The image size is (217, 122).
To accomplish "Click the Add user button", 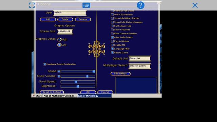I will point(48,19).
